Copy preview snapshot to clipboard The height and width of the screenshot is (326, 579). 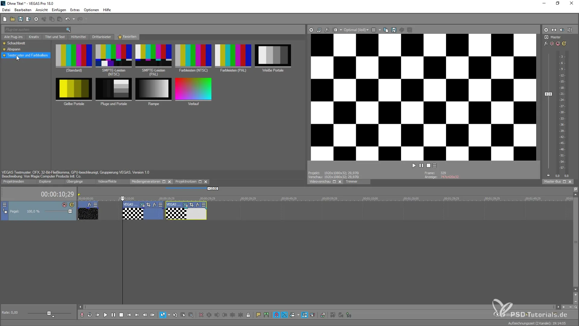click(386, 30)
